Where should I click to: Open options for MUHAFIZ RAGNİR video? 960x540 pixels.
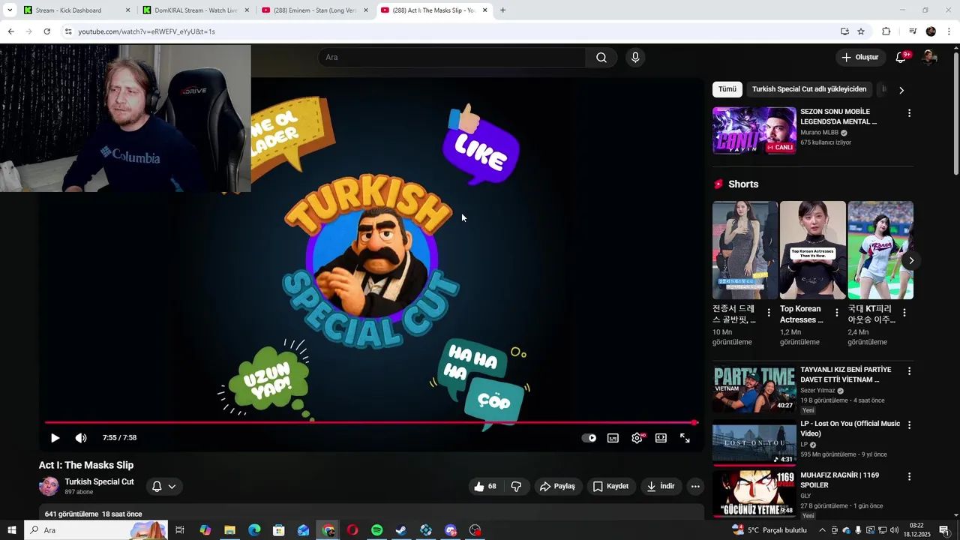(x=909, y=476)
